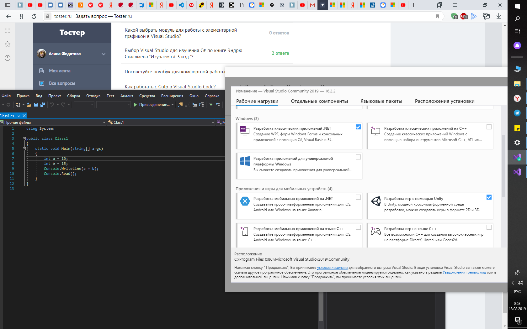Uncheck .NET desktop development workload
527x329 pixels.
358,127
